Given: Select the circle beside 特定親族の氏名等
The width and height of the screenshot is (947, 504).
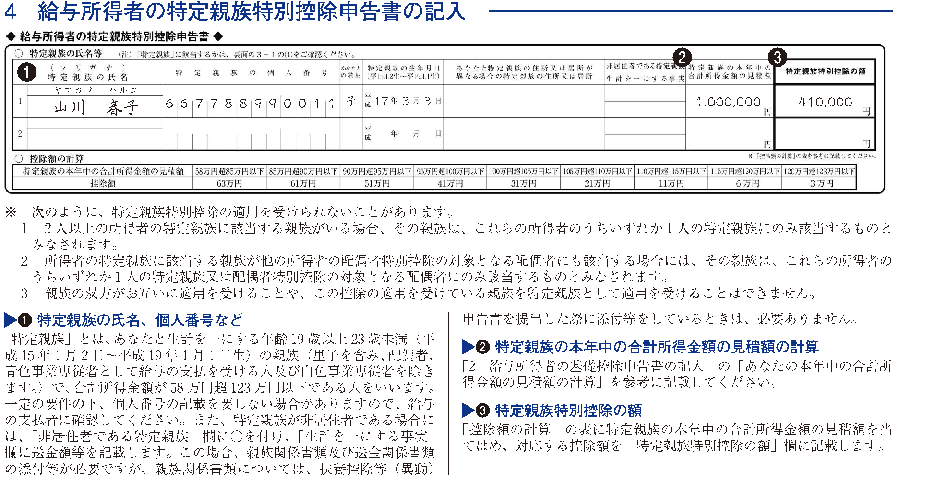Looking at the screenshot, I should point(19,54).
